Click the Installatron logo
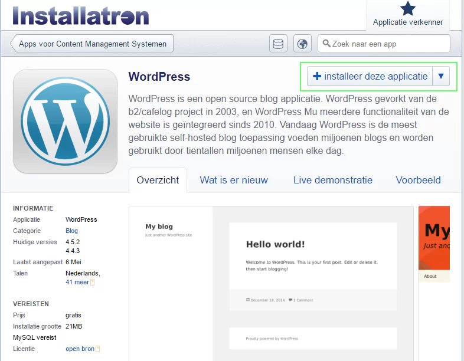The height and width of the screenshot is (361, 464). pos(80,15)
